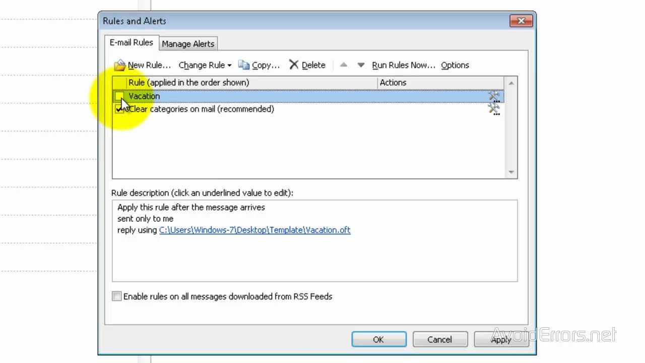The height and width of the screenshot is (363, 645).
Task: Click the actions icon on the Clear categories rule
Action: pyautogui.click(x=494, y=109)
